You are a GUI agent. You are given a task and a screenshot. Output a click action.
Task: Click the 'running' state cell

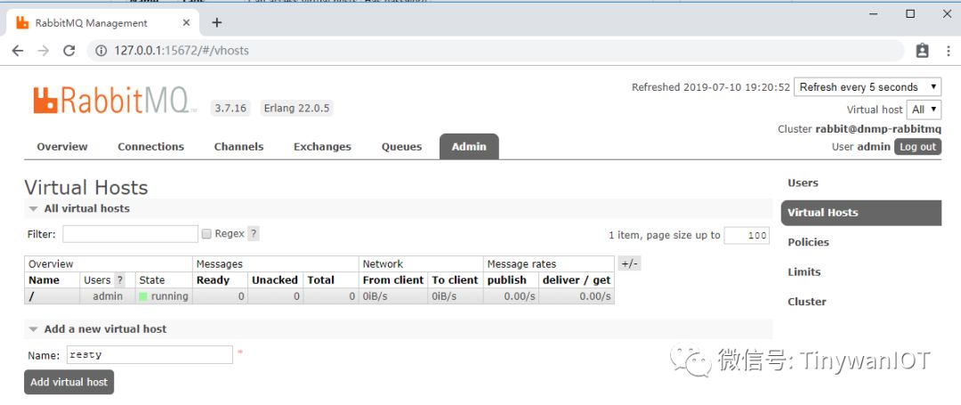(x=164, y=296)
